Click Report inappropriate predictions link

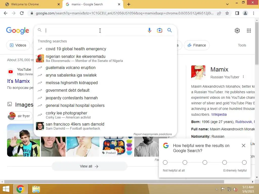(153, 134)
